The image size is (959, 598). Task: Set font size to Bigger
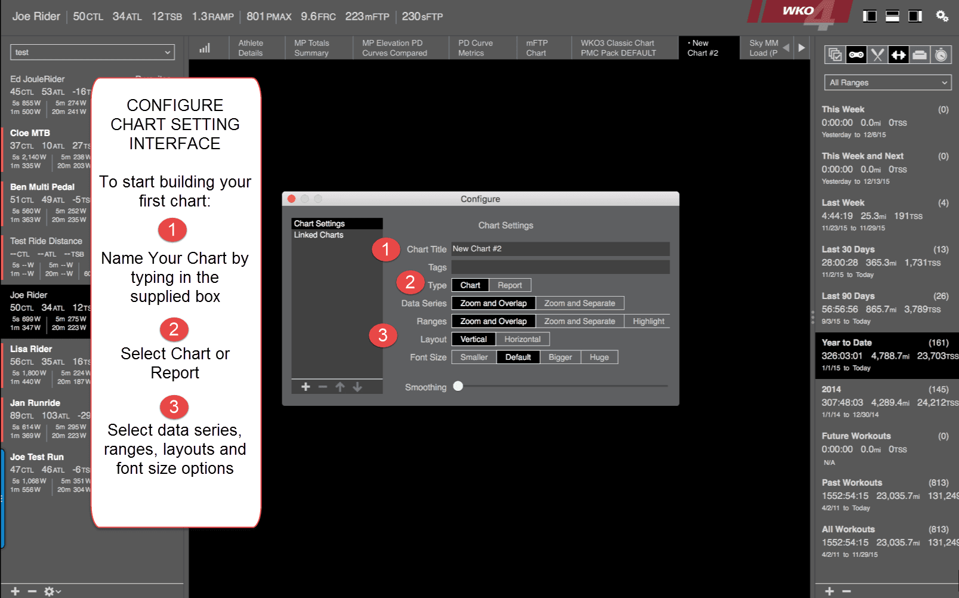[560, 357]
